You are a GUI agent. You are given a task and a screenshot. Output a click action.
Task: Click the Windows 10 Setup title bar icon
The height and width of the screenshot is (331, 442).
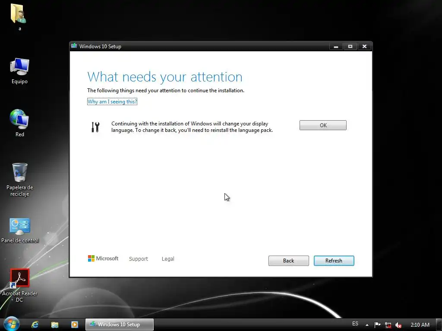click(74, 46)
